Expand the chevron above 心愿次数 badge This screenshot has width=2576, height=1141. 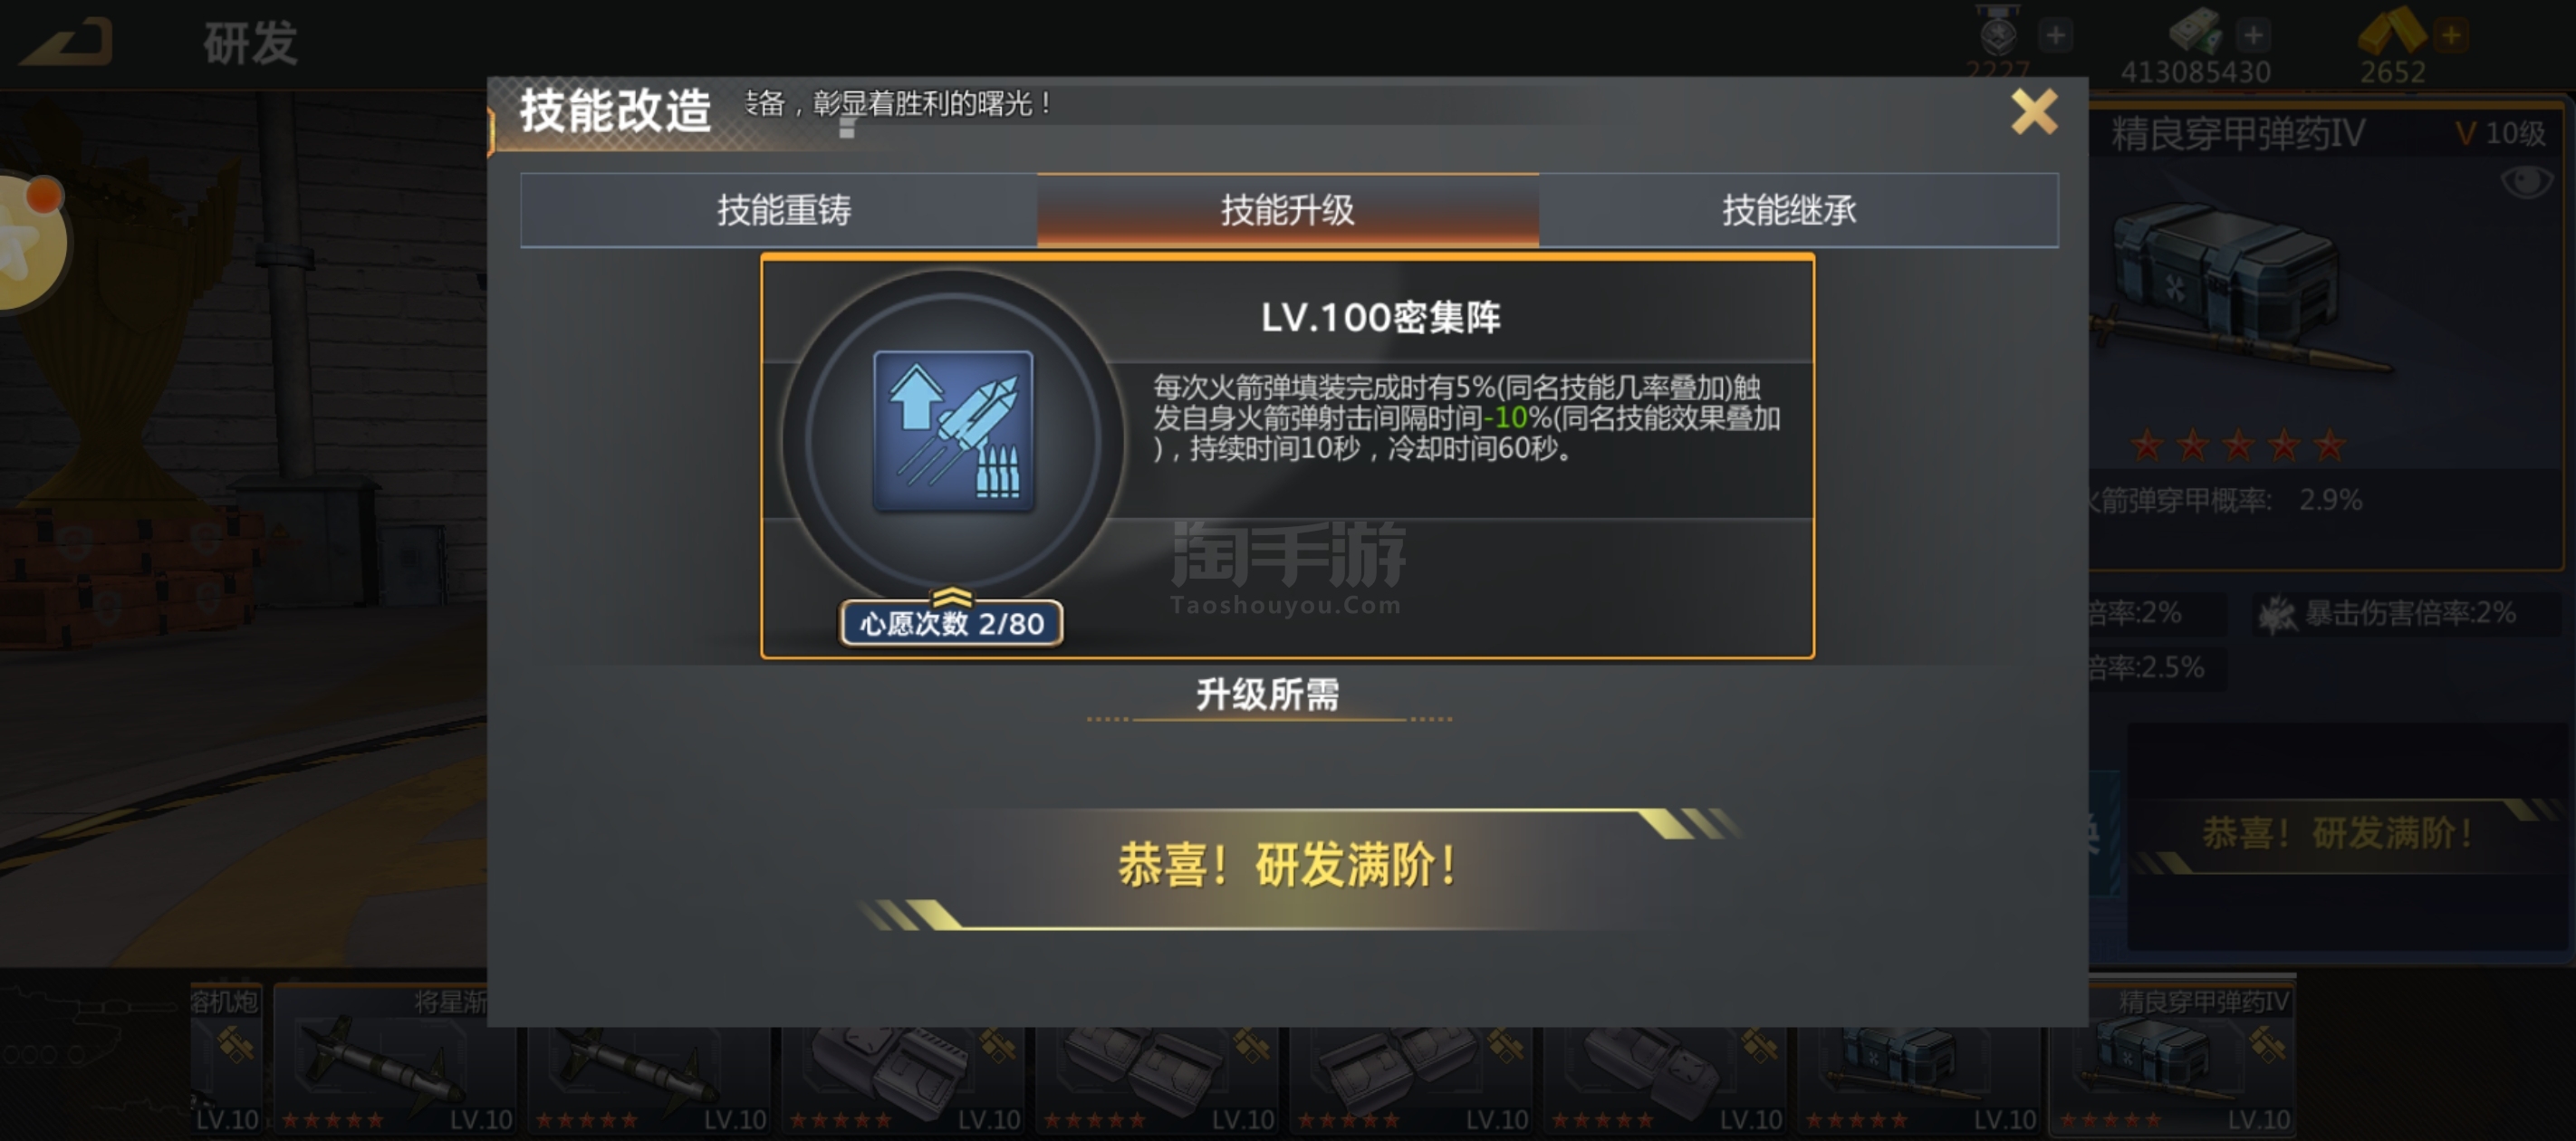(x=951, y=597)
